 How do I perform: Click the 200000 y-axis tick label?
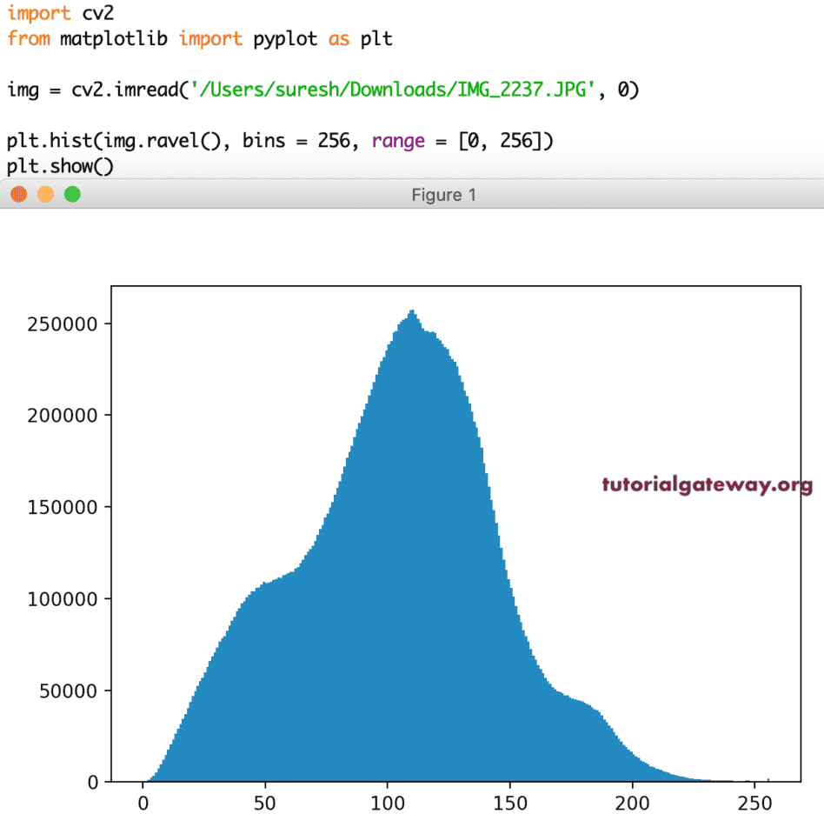tap(63, 416)
